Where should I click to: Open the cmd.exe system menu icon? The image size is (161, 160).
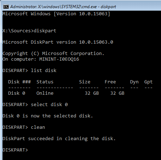[x=6, y=7]
